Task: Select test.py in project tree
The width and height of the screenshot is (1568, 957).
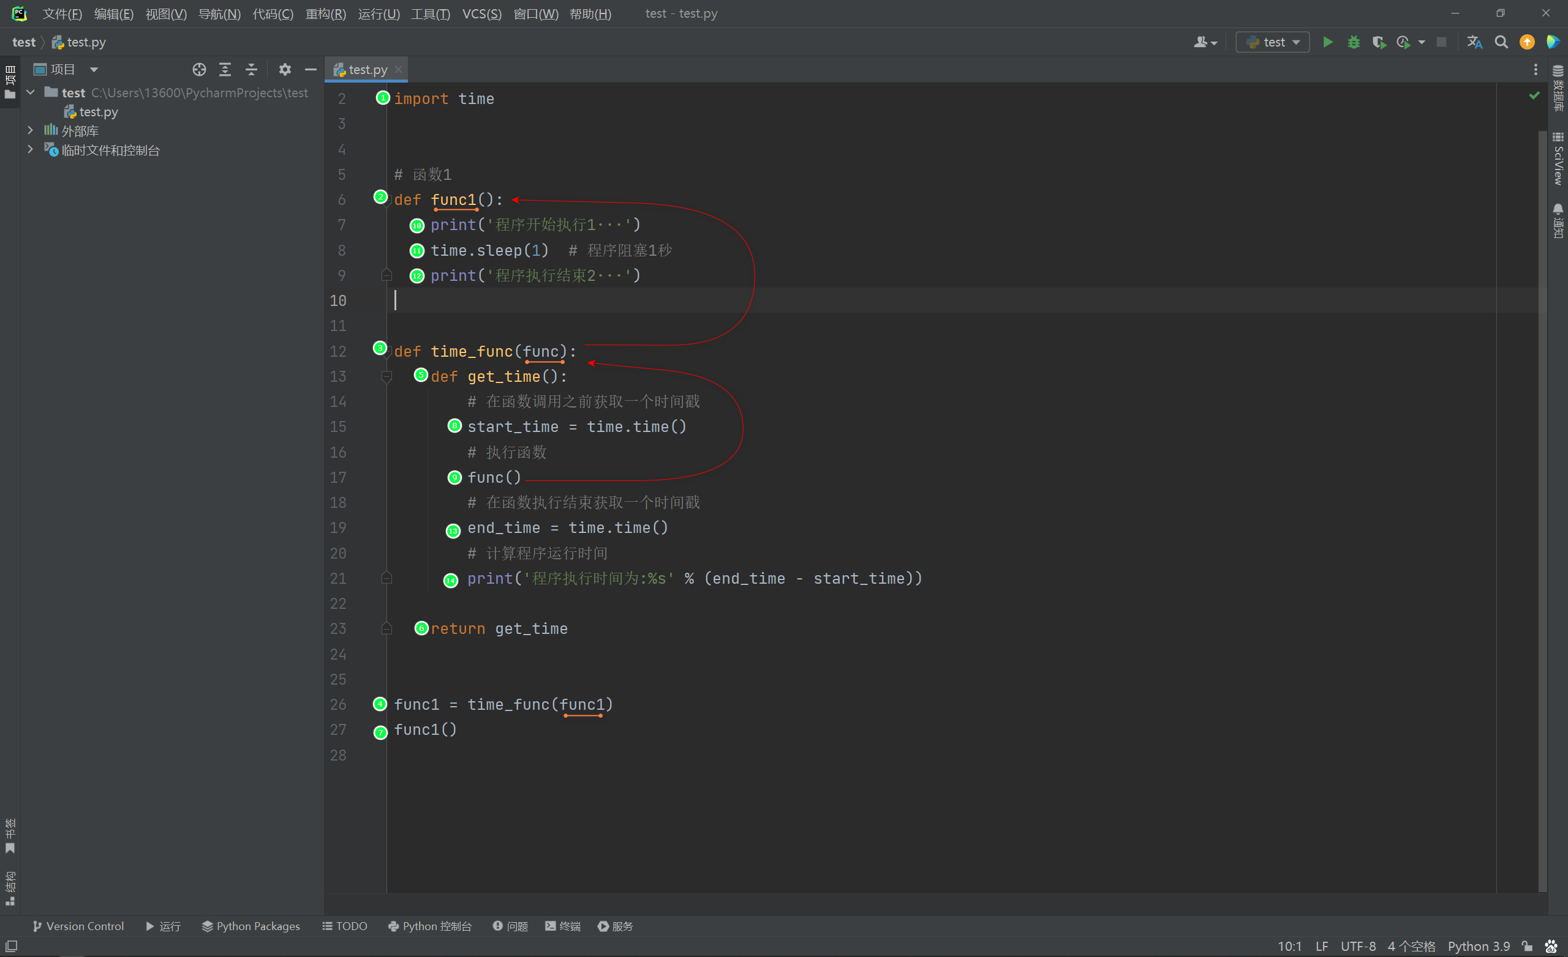Action: point(91,112)
